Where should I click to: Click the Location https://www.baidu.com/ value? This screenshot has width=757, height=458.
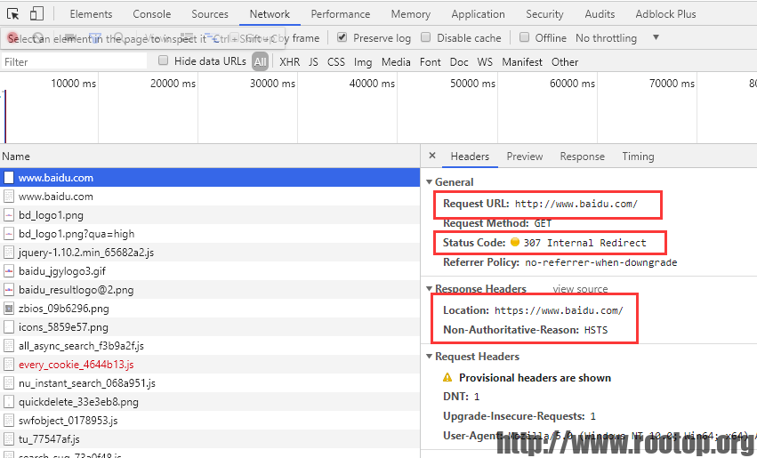[x=559, y=310]
